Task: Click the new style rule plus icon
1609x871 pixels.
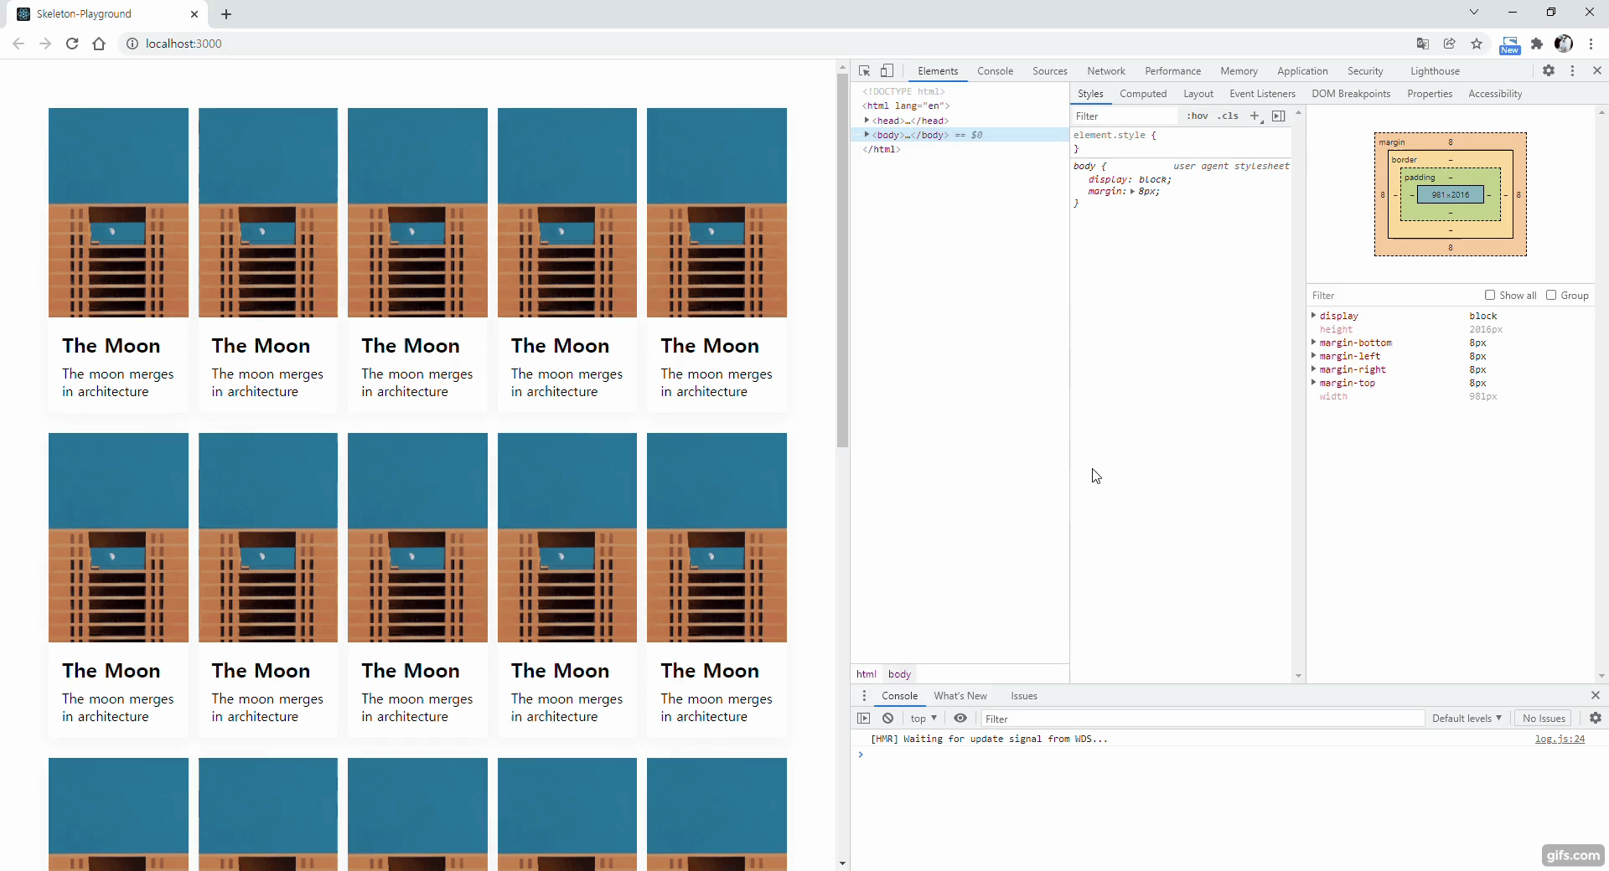Action: pos(1255,116)
